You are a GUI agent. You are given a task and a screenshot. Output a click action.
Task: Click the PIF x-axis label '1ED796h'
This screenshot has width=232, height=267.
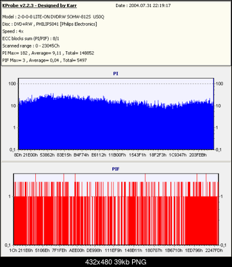pyautogui.click(x=194, y=250)
